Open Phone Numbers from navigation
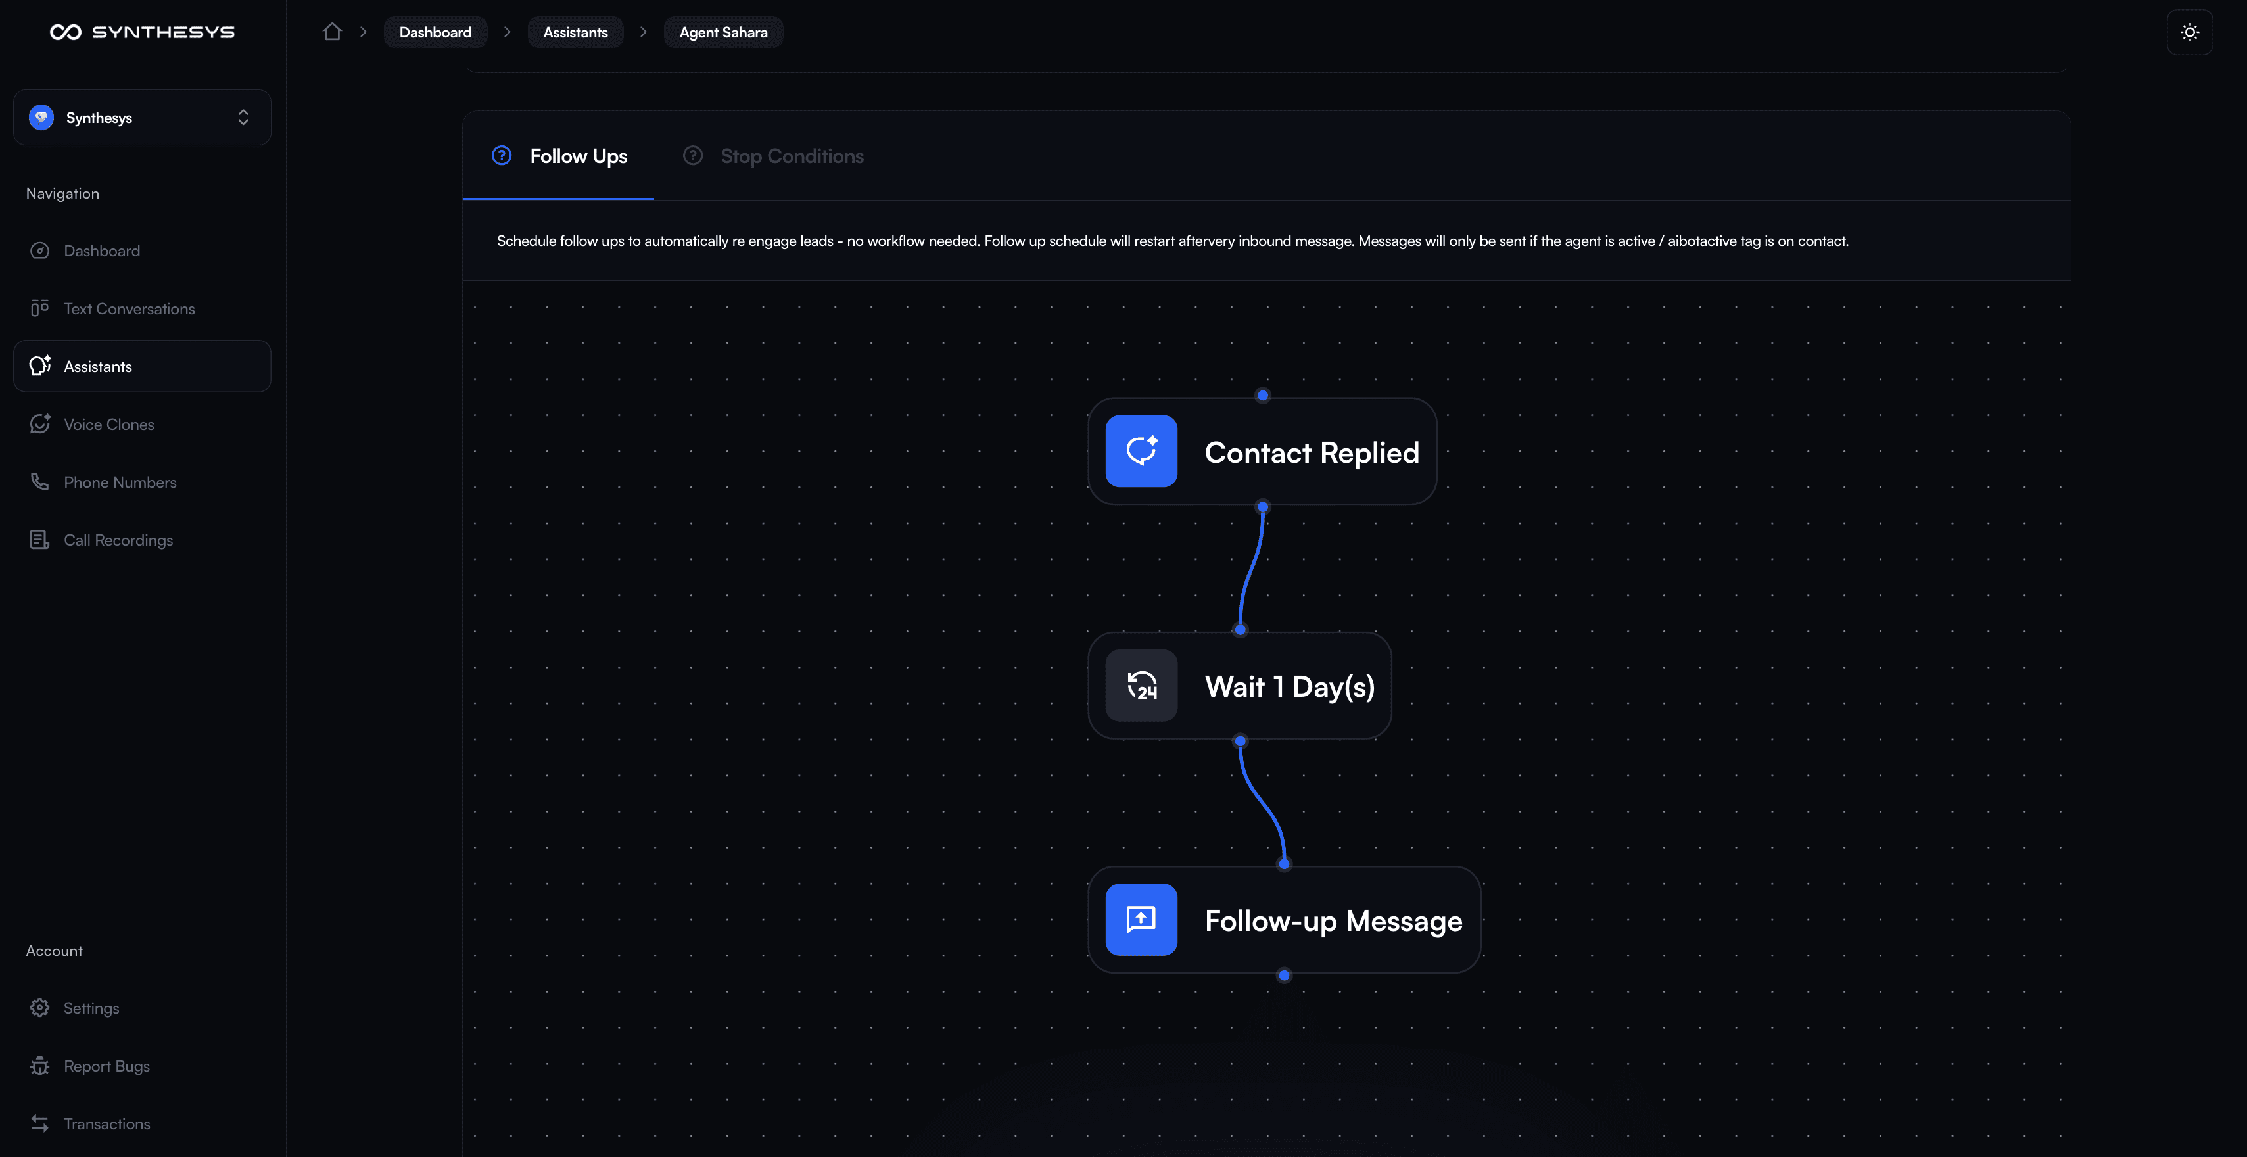 click(x=120, y=483)
